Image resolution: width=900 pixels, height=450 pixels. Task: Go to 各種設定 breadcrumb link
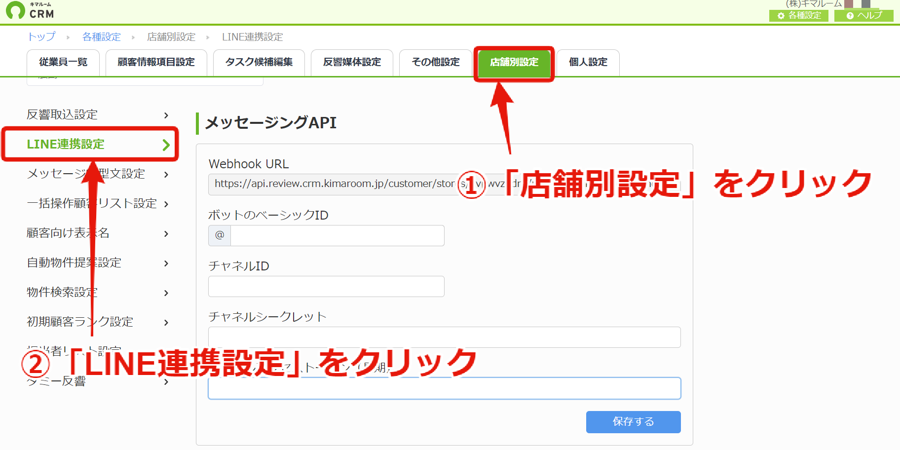pos(102,37)
